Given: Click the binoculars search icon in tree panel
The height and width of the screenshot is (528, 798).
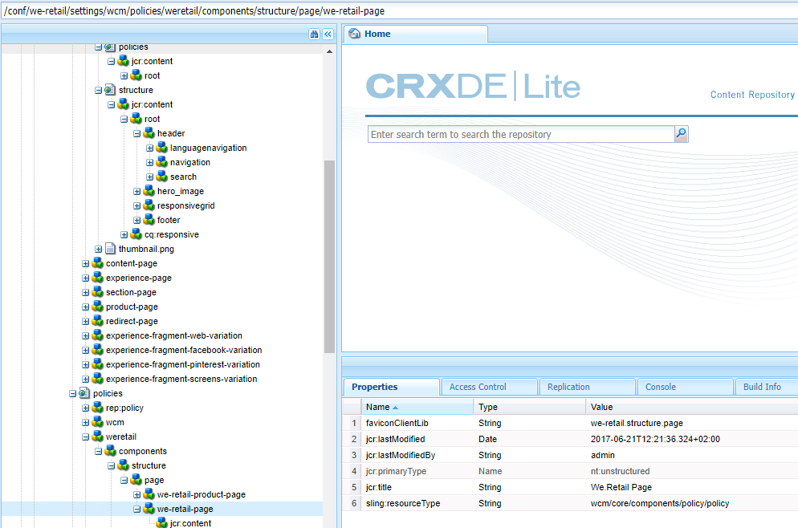Looking at the screenshot, I should 314,34.
